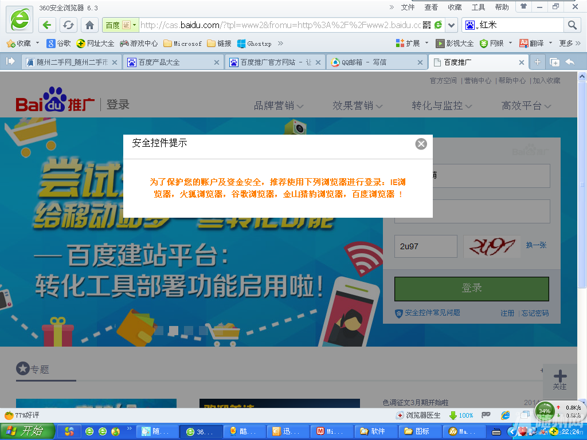Open the 营销中心 link
The height and width of the screenshot is (440, 587).
tap(478, 81)
